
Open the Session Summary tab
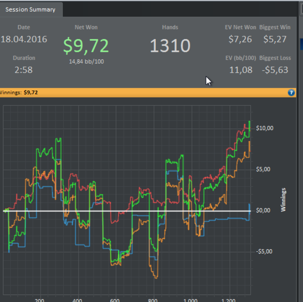tap(30, 10)
